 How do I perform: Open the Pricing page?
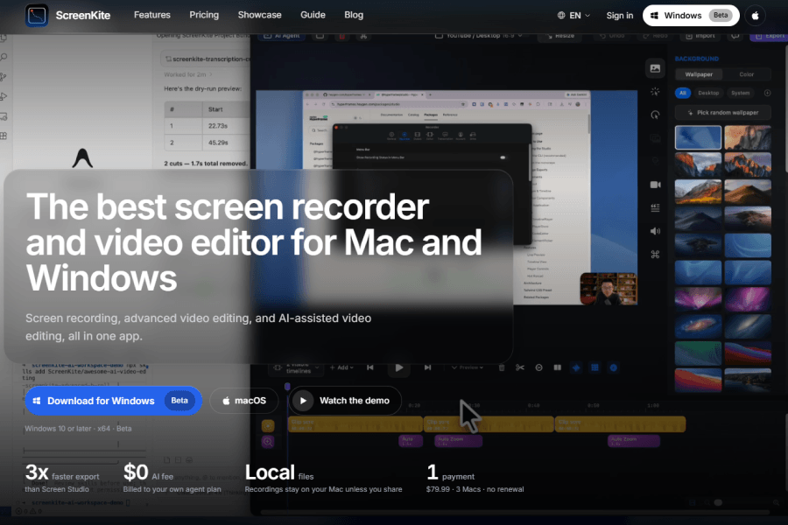click(204, 15)
